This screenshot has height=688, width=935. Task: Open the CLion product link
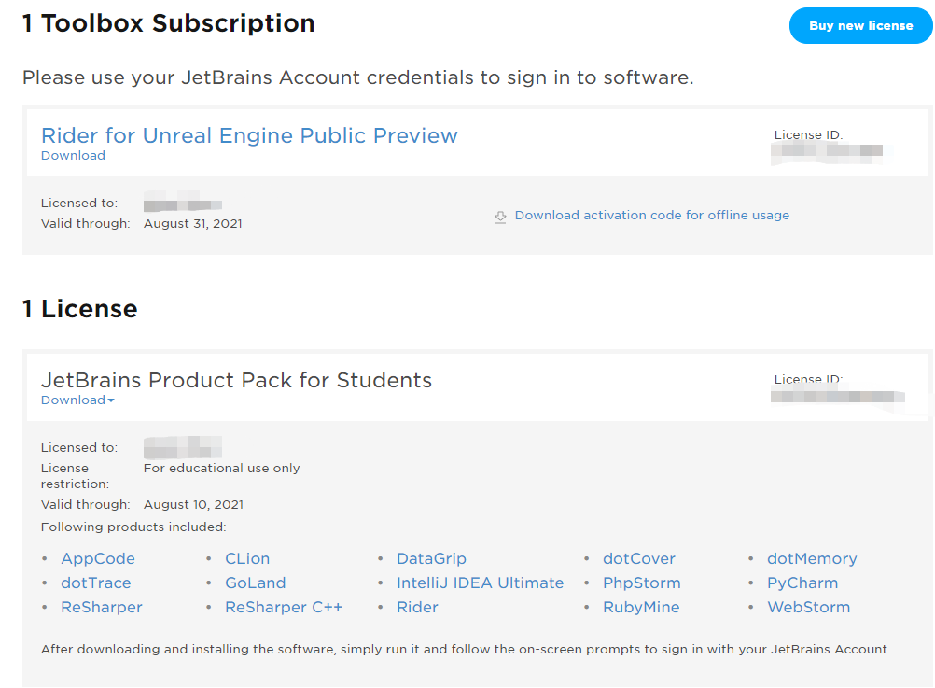(247, 558)
